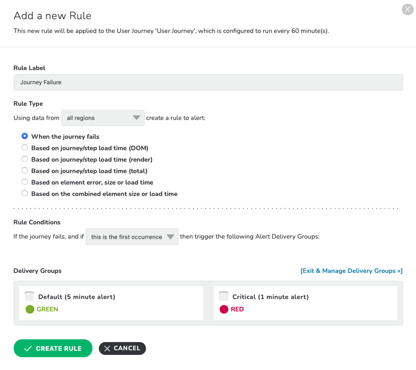The height and width of the screenshot is (370, 416).
Task: Close the Add a new Rule dialog
Action: point(407,10)
